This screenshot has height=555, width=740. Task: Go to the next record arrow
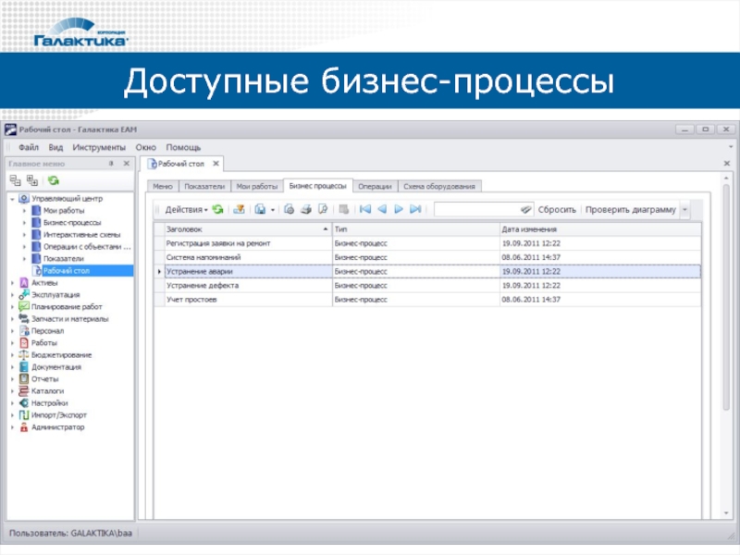point(399,209)
